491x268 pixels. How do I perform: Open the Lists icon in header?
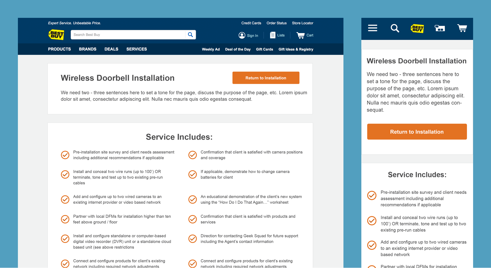273,35
